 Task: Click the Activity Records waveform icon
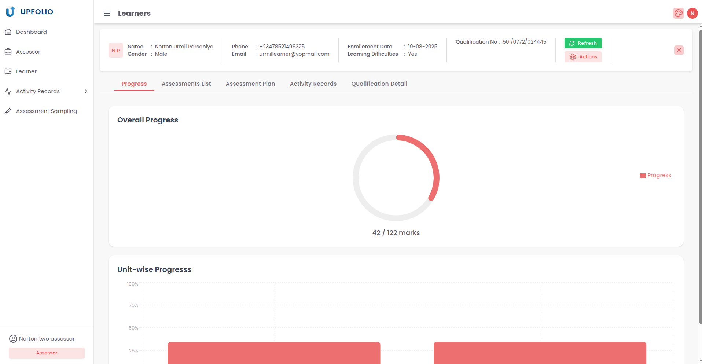pyautogui.click(x=8, y=91)
